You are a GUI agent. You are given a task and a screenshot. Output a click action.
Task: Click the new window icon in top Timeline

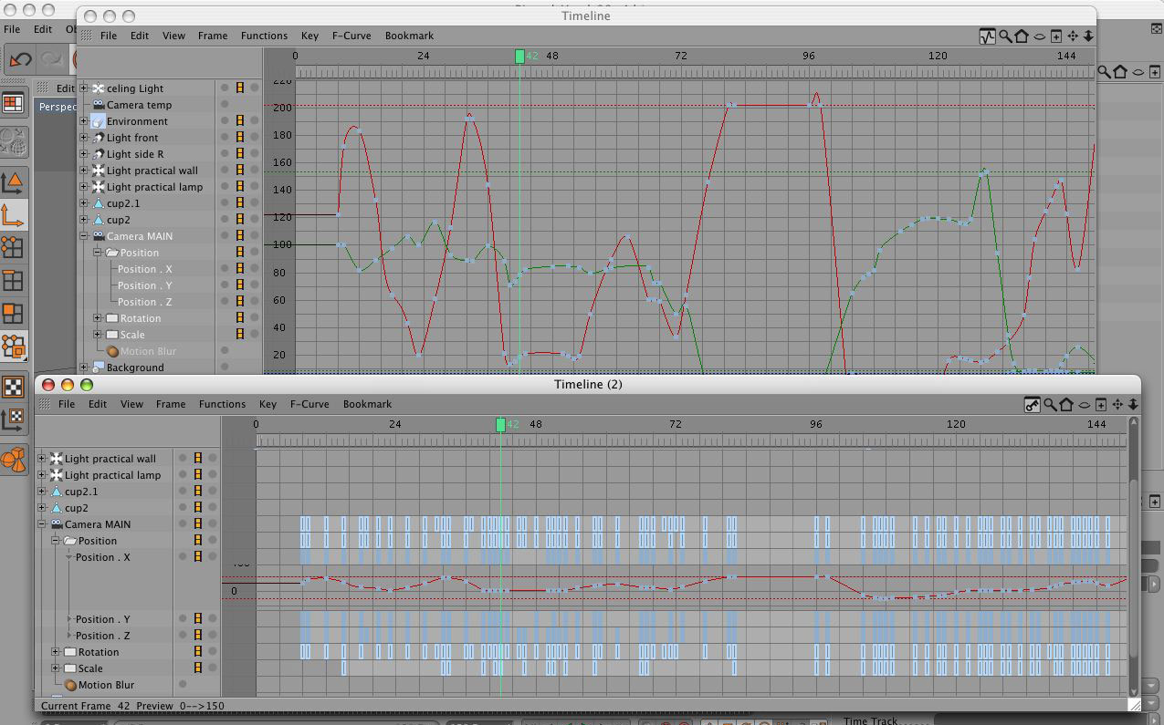click(x=1056, y=36)
